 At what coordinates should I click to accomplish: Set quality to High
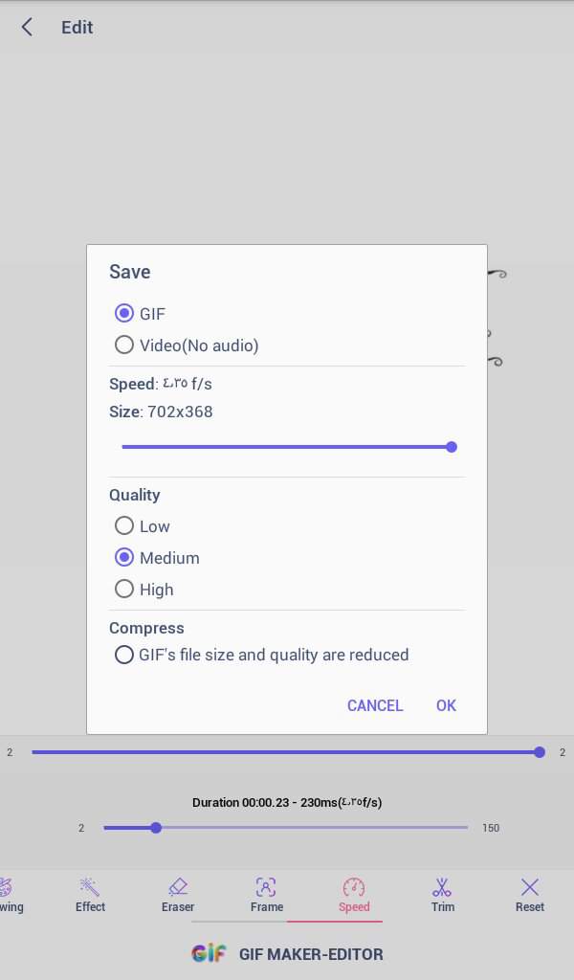tap(143, 590)
